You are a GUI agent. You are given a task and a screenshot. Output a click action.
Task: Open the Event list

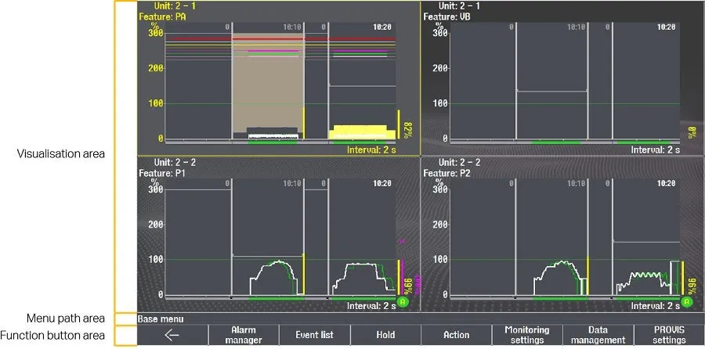[314, 335]
